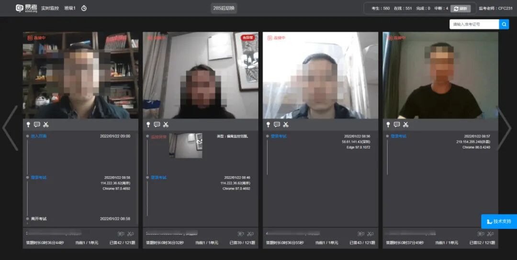Open the video feed marked 有异常

(x=201, y=75)
